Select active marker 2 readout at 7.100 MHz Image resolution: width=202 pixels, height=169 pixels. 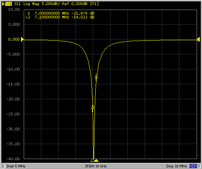60,17
